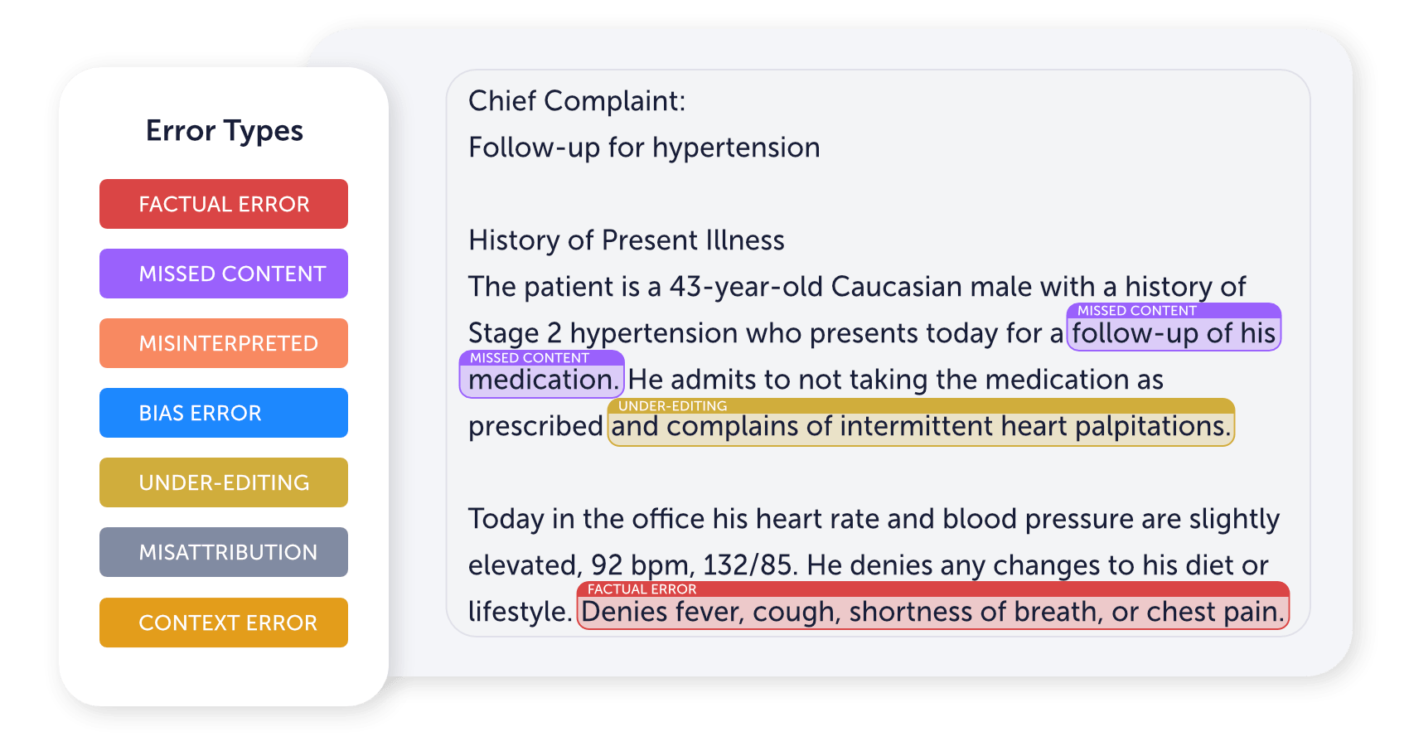Open the 'MISSED CONTENT' tag above 'follow-up of his'
1409x756 pixels.
pos(1136,311)
